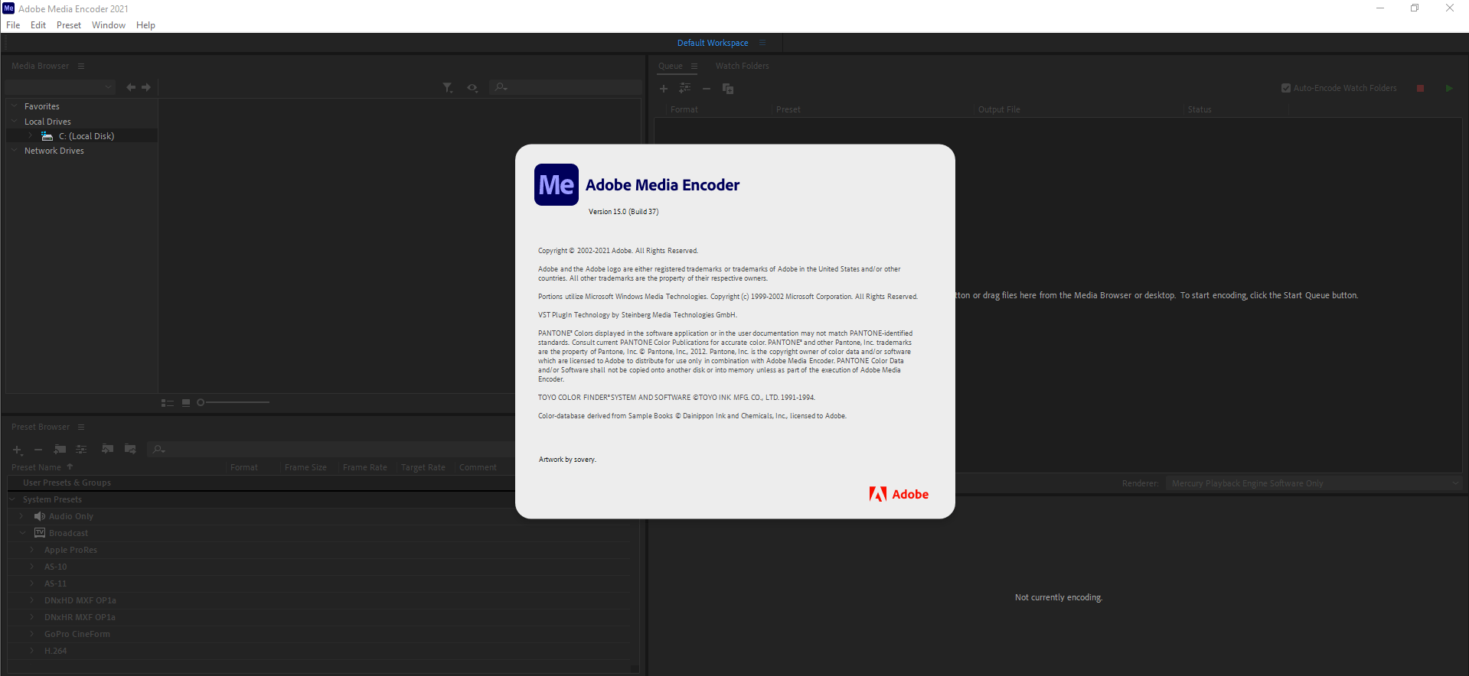Expand the C: (Local Disk) tree node
Viewport: 1469px width, 676px height.
31,136
